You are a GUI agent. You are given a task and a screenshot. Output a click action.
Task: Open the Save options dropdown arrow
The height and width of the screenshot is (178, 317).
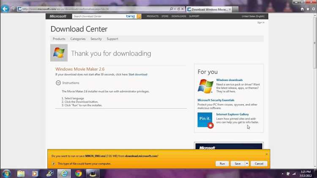(247, 164)
